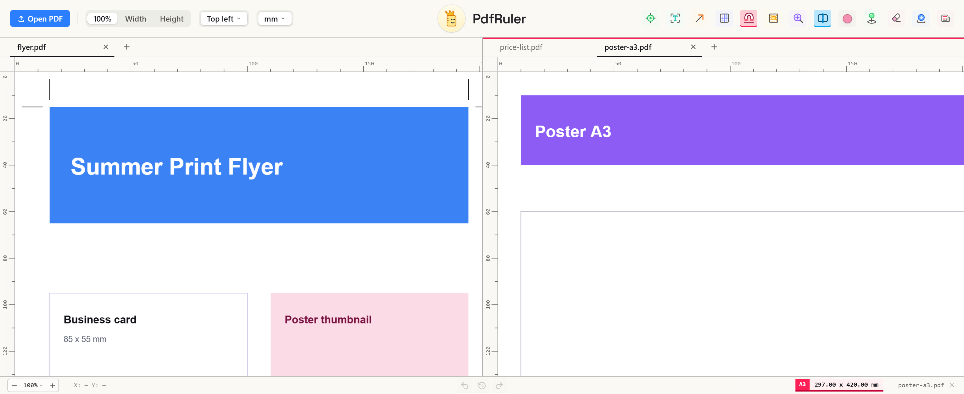This screenshot has width=964, height=394.
Task: Click the A3 page size badge
Action: tap(802, 385)
